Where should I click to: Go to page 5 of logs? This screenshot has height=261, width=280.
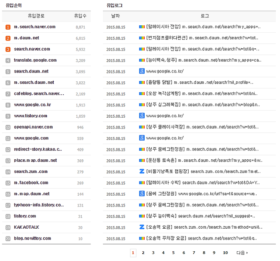[x=173, y=253]
